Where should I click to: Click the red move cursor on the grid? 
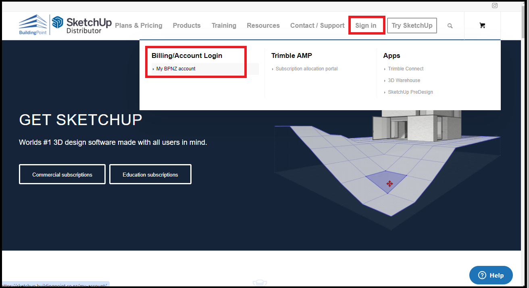[x=389, y=184]
